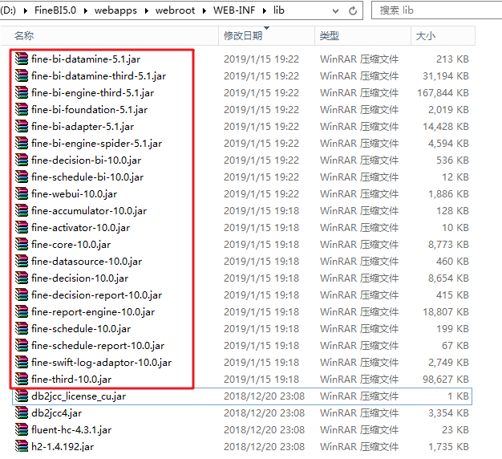Click the db2jcc4.jar file icon
Viewport: 502px width, 459px height.
22,413
